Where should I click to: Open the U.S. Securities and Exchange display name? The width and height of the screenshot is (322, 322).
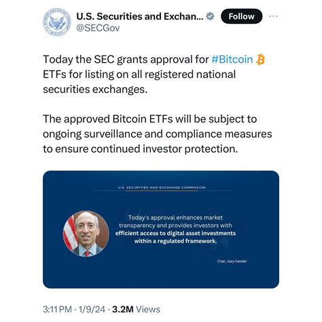click(x=140, y=16)
